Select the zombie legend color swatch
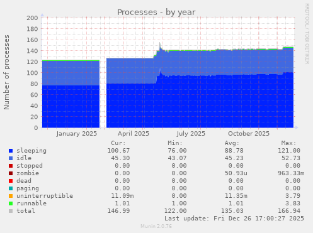This screenshot has width=313, height=233. (x=11, y=173)
